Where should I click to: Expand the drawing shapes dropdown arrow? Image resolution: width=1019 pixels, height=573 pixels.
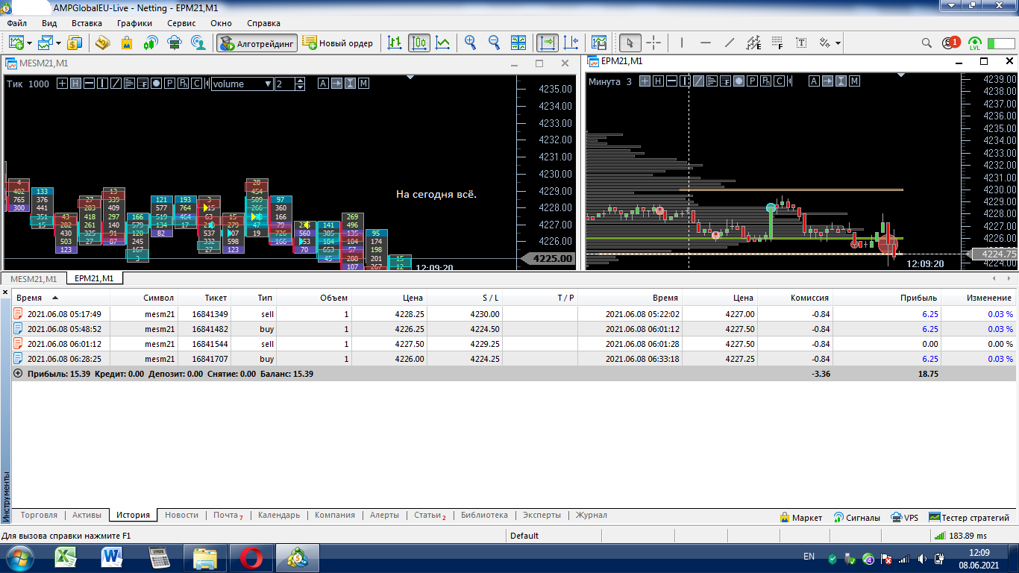coord(838,43)
